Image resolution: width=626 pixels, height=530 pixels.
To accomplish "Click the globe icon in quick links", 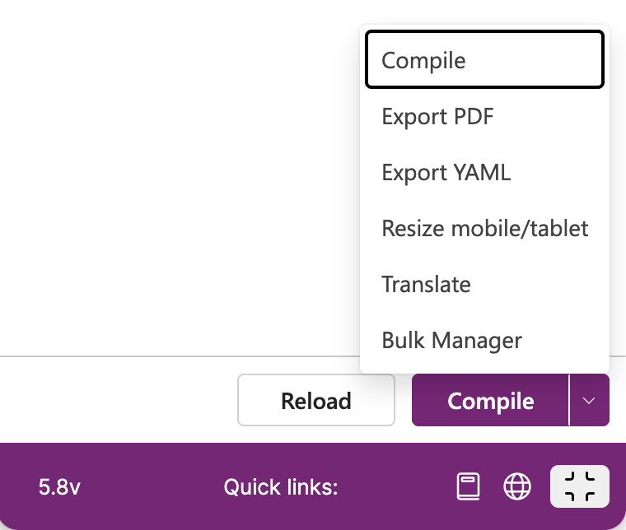I will click(x=517, y=486).
